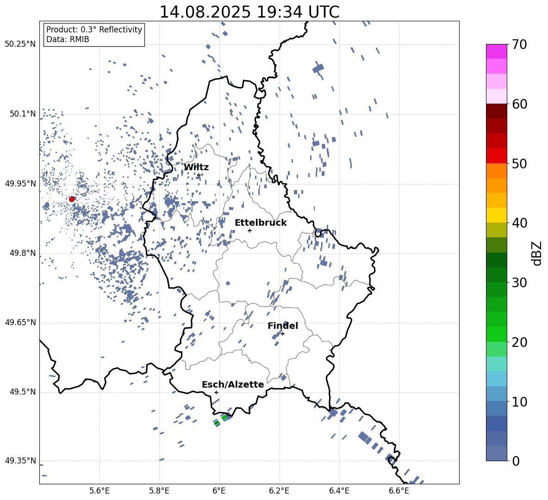Viewport: 548px width, 500px height.
Task: Click the slate-blue bottom colorbar segment at 0
Action: point(496,453)
